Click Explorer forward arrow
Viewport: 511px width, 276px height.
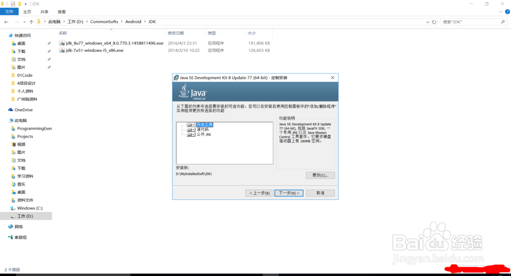[16, 22]
